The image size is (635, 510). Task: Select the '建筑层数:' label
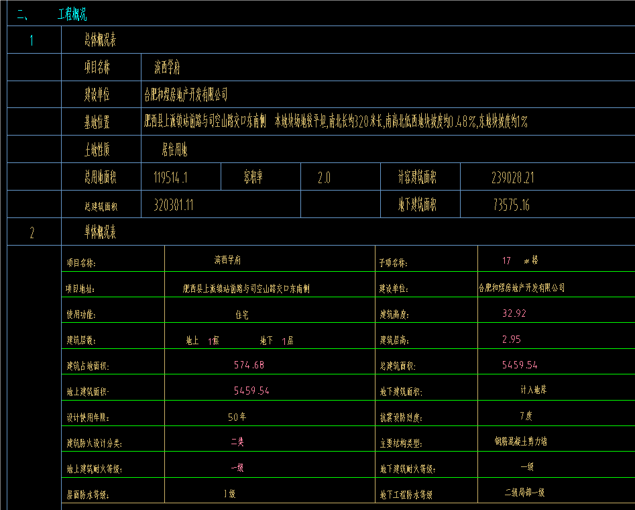point(81,340)
